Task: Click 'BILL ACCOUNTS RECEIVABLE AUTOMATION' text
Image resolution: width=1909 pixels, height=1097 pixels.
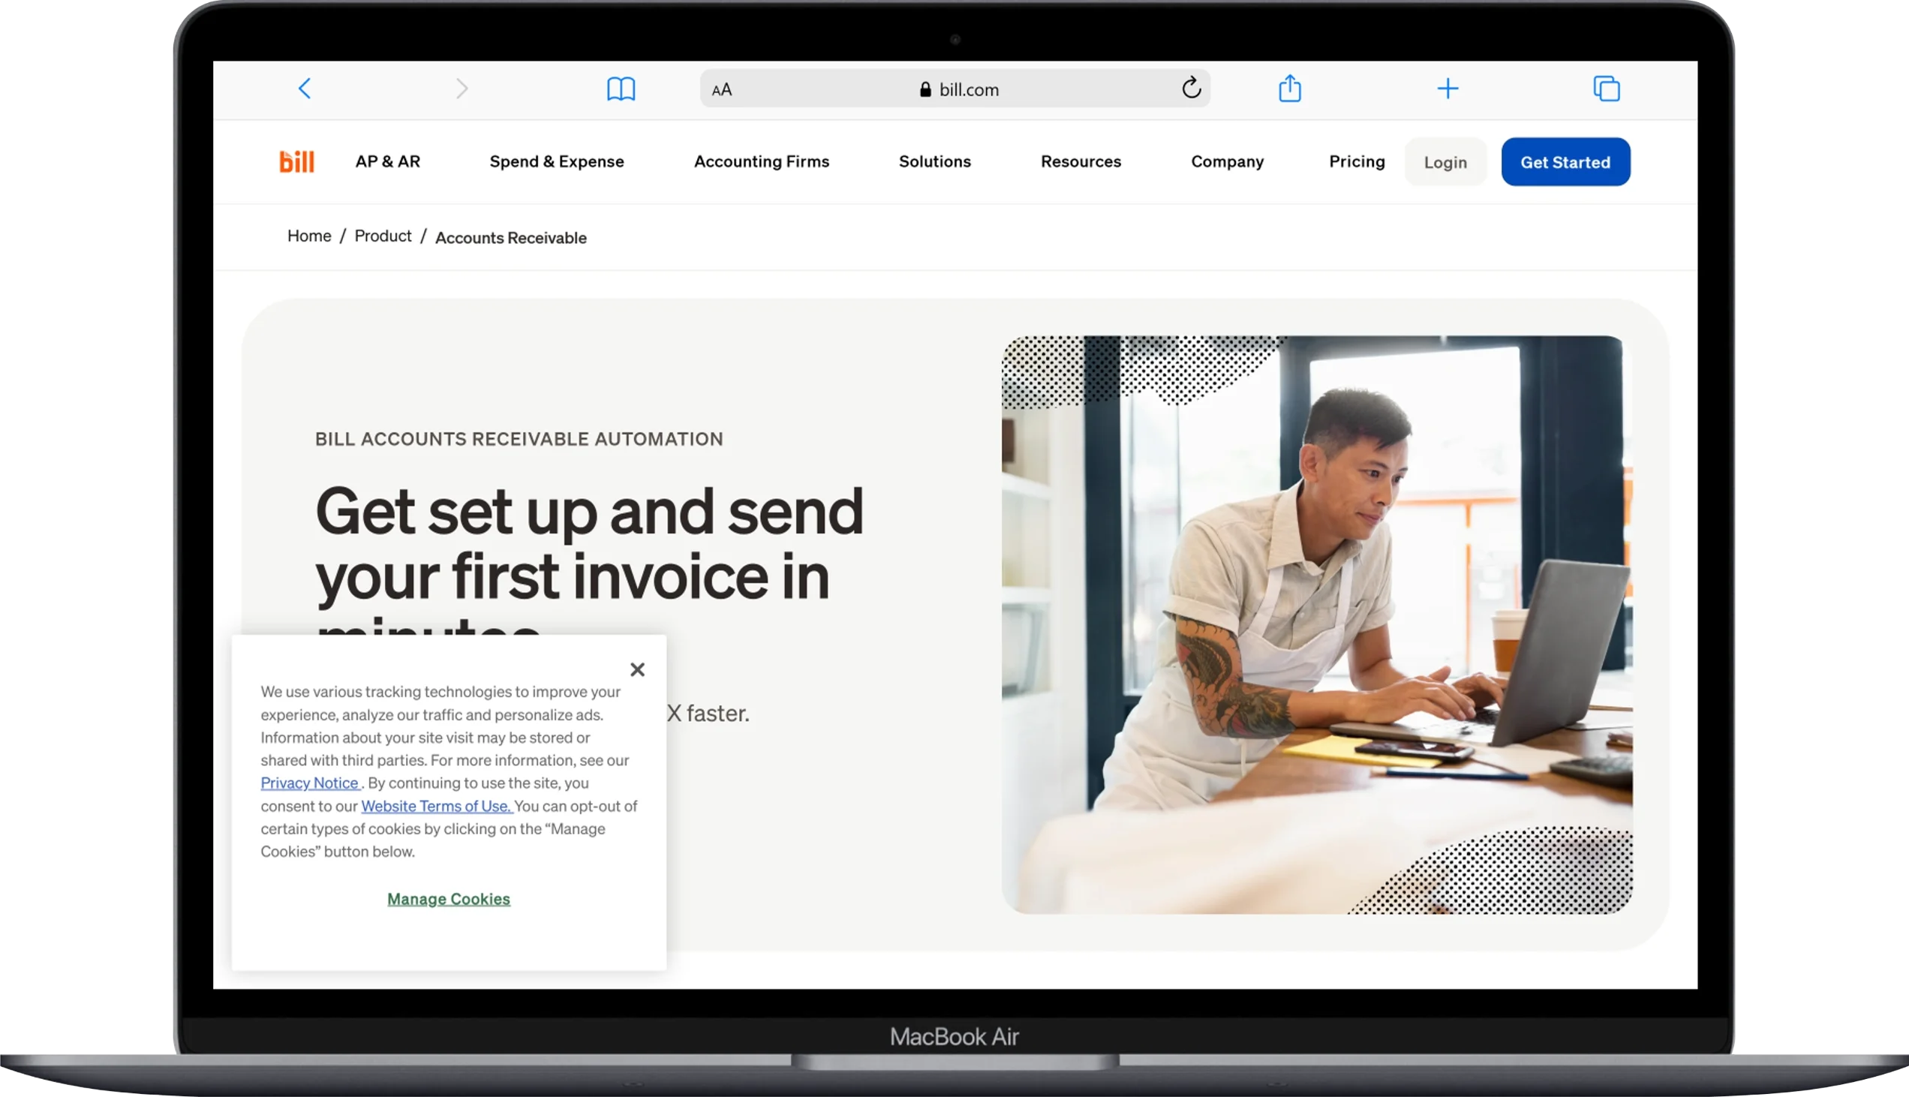Action: click(x=519, y=439)
